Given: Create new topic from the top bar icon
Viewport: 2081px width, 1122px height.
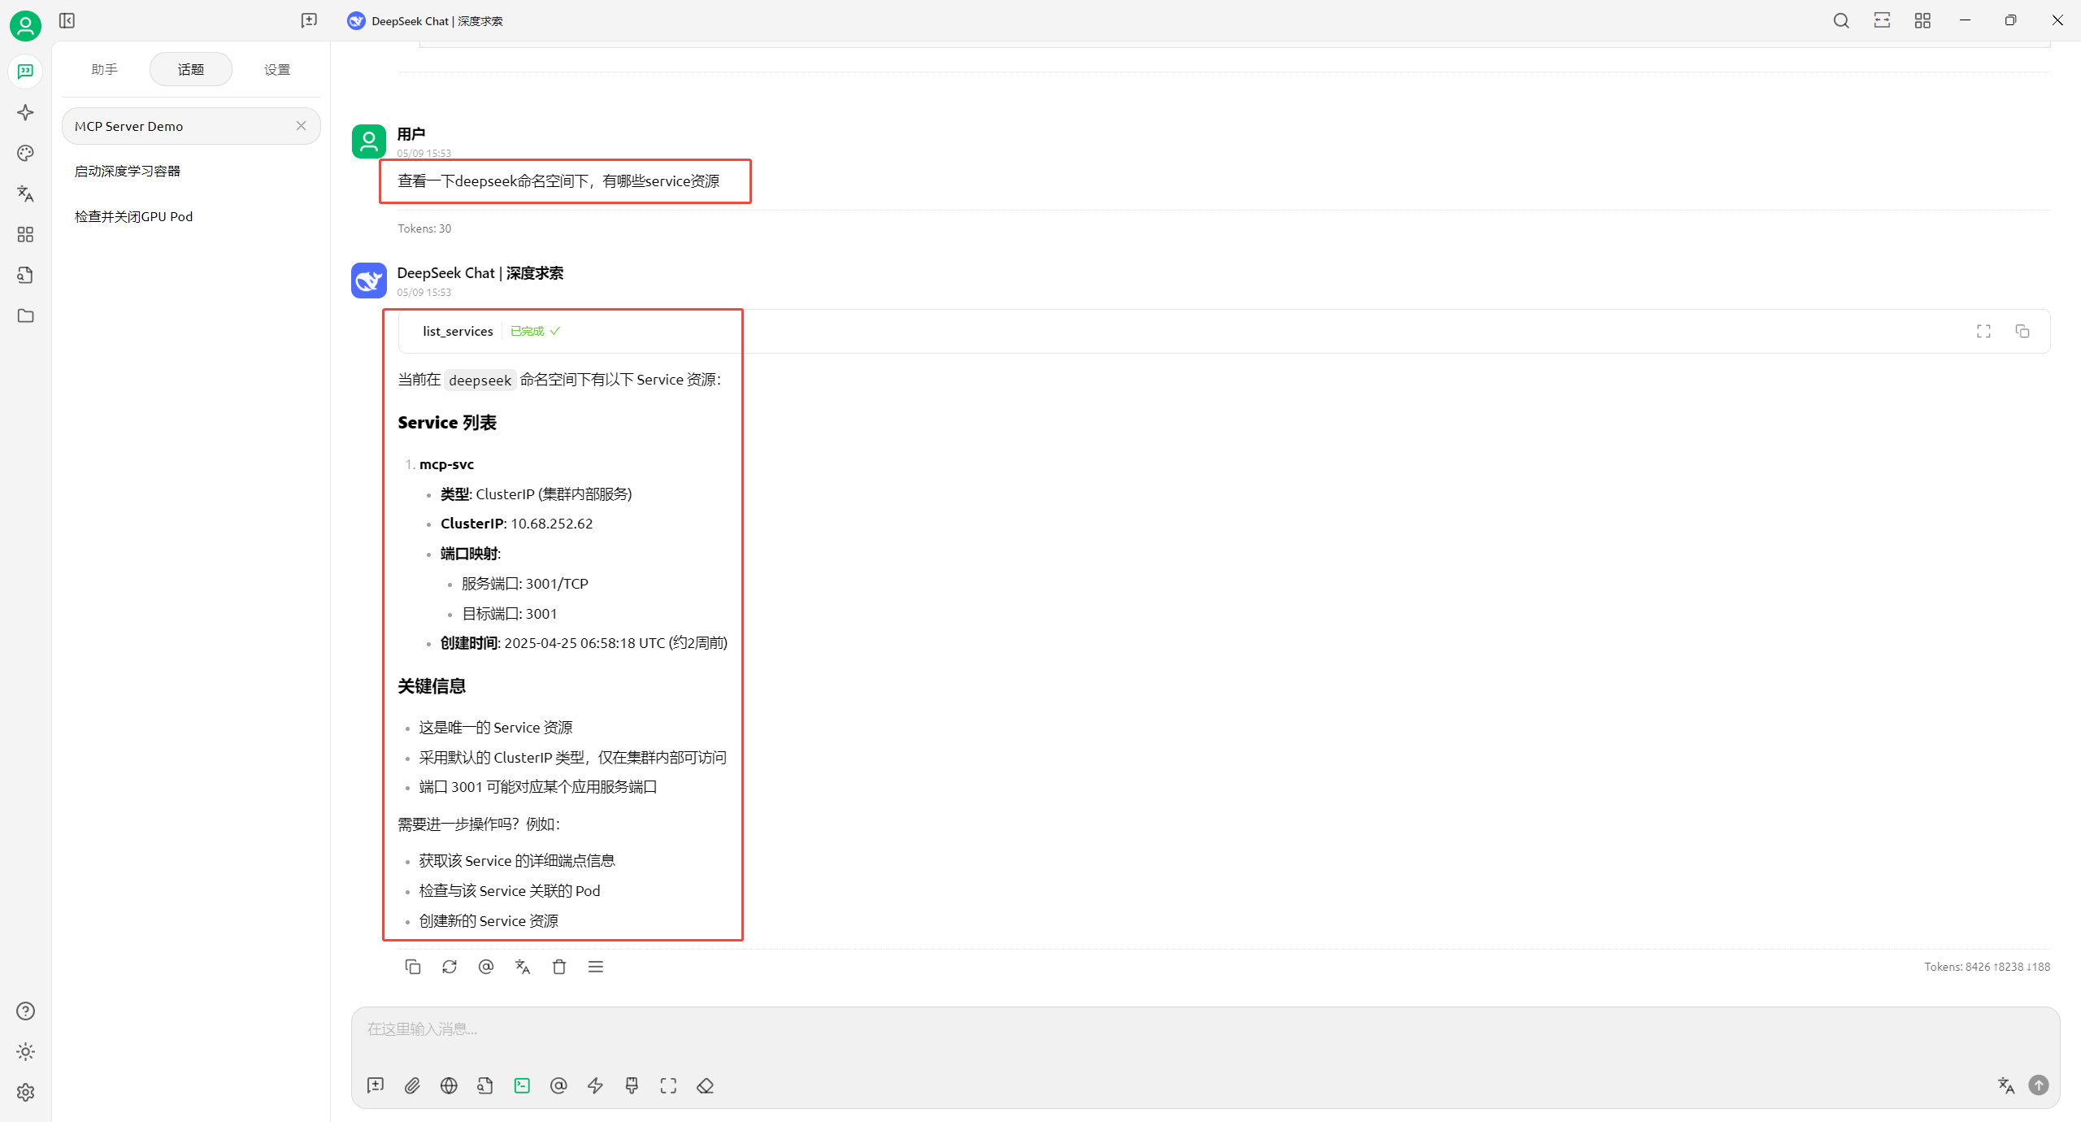Looking at the screenshot, I should tap(309, 20).
